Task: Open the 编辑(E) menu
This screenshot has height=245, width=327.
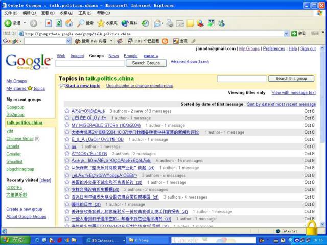Action: pos(29,13)
